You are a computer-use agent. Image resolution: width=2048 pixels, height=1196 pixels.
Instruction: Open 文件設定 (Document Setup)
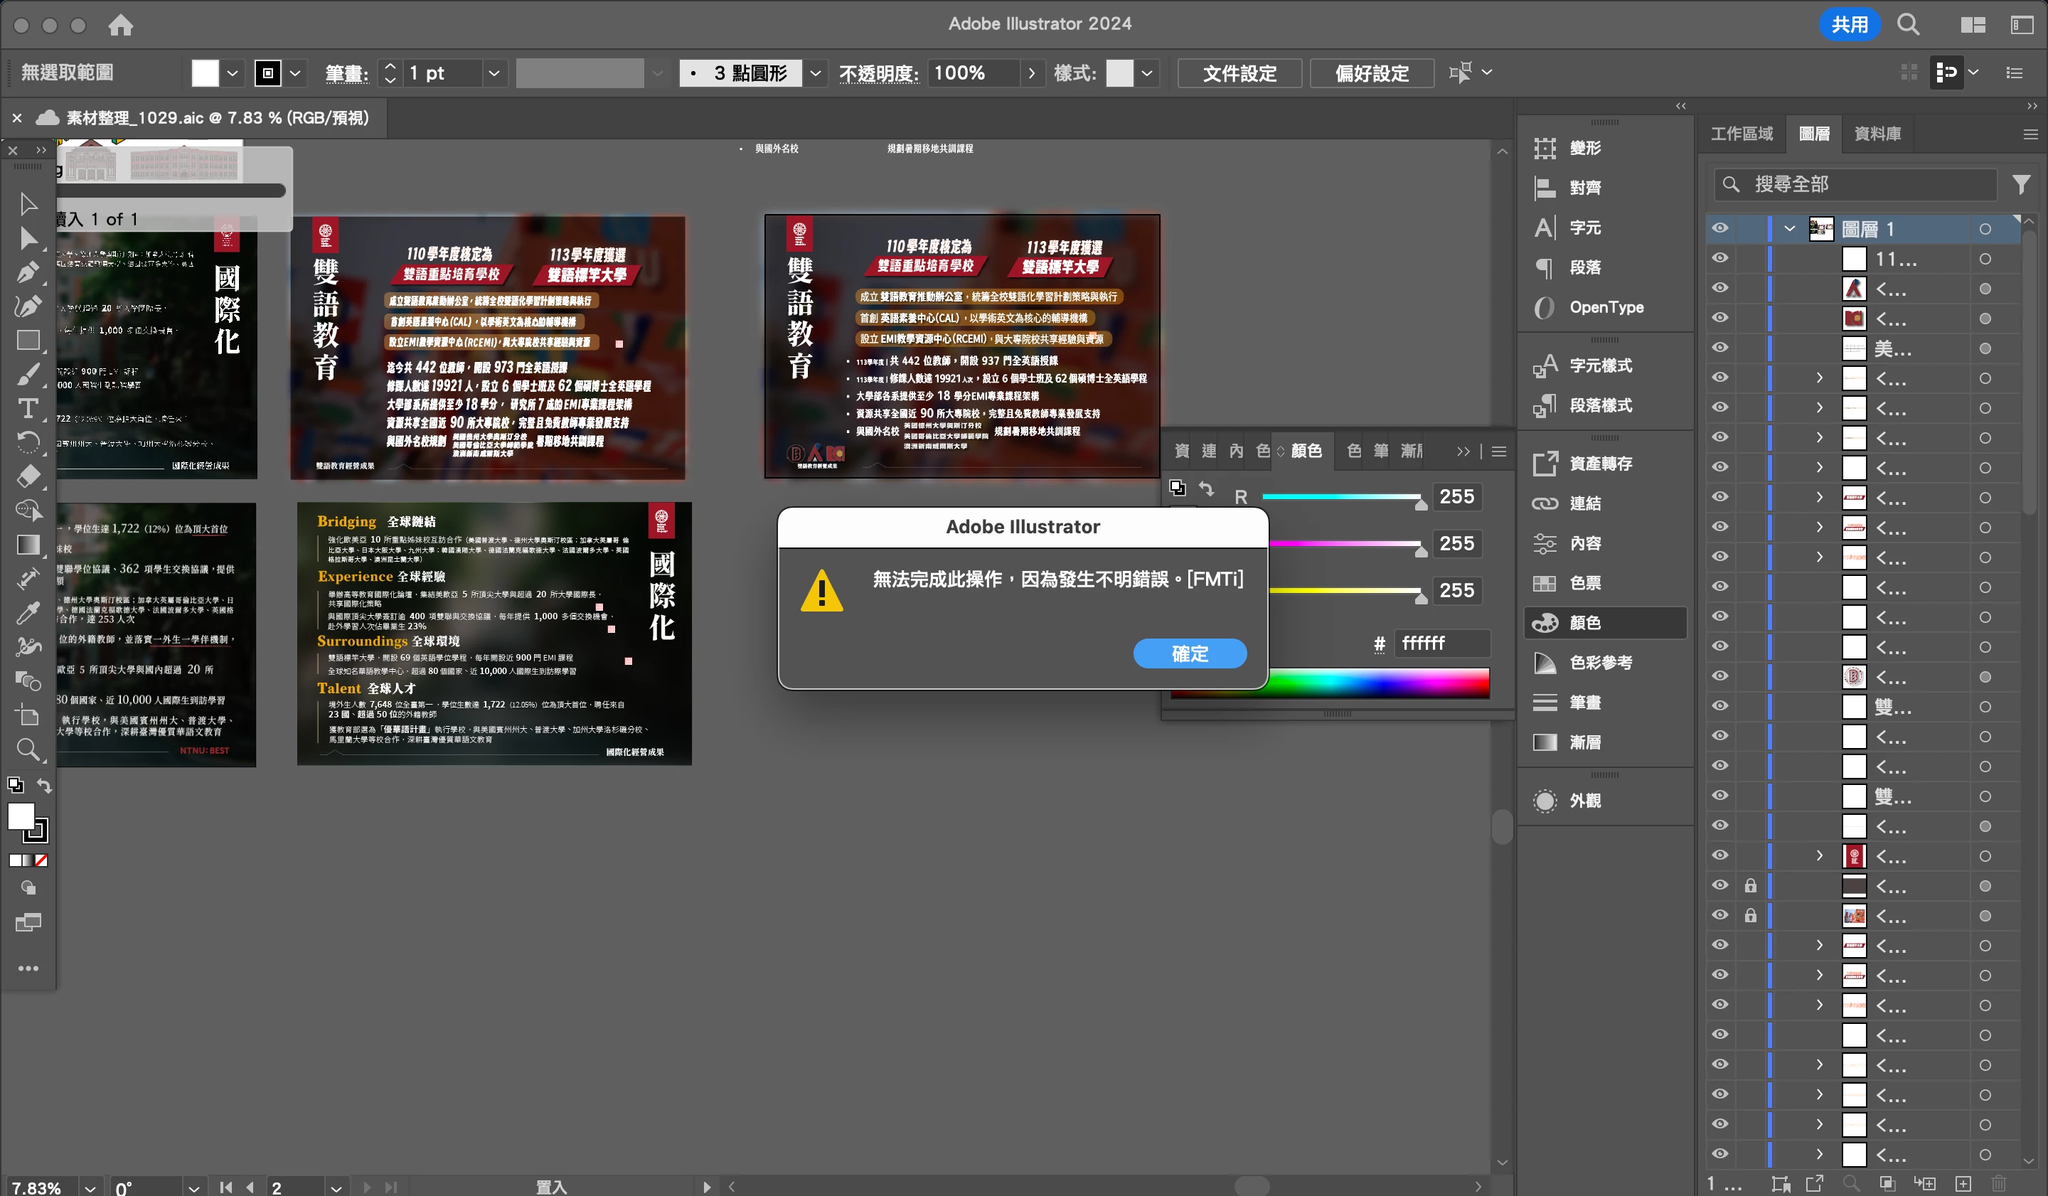click(1239, 73)
